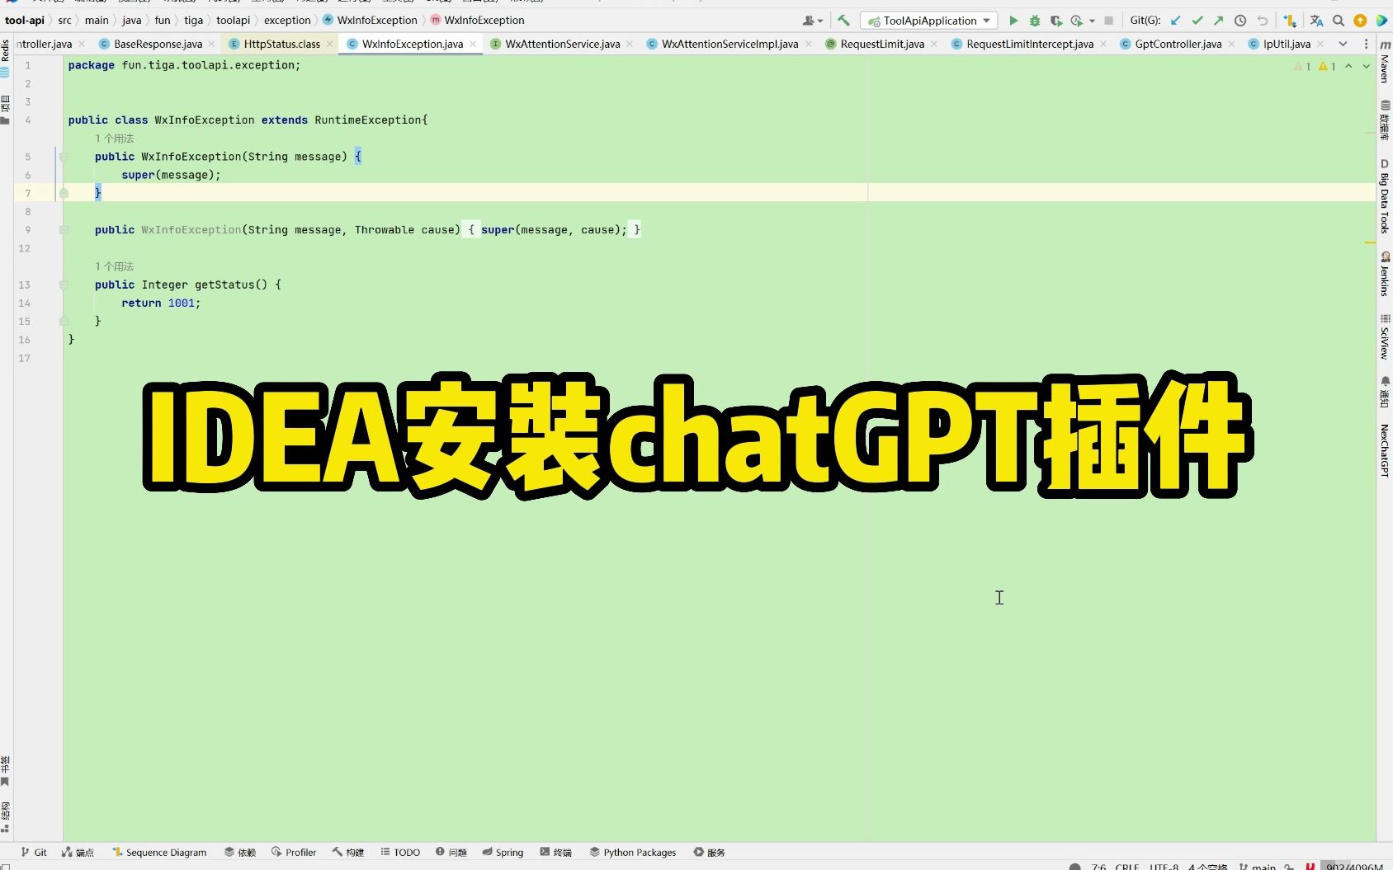Viewport: 1393px width, 870px height.
Task: Click the warnings count indicator in editor
Action: click(x=1315, y=66)
